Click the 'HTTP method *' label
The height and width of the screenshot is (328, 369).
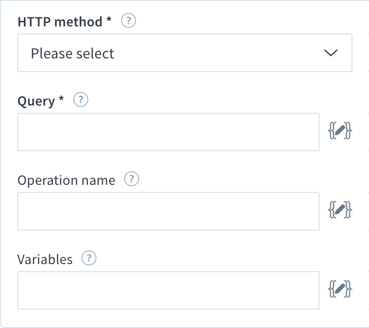tap(64, 22)
